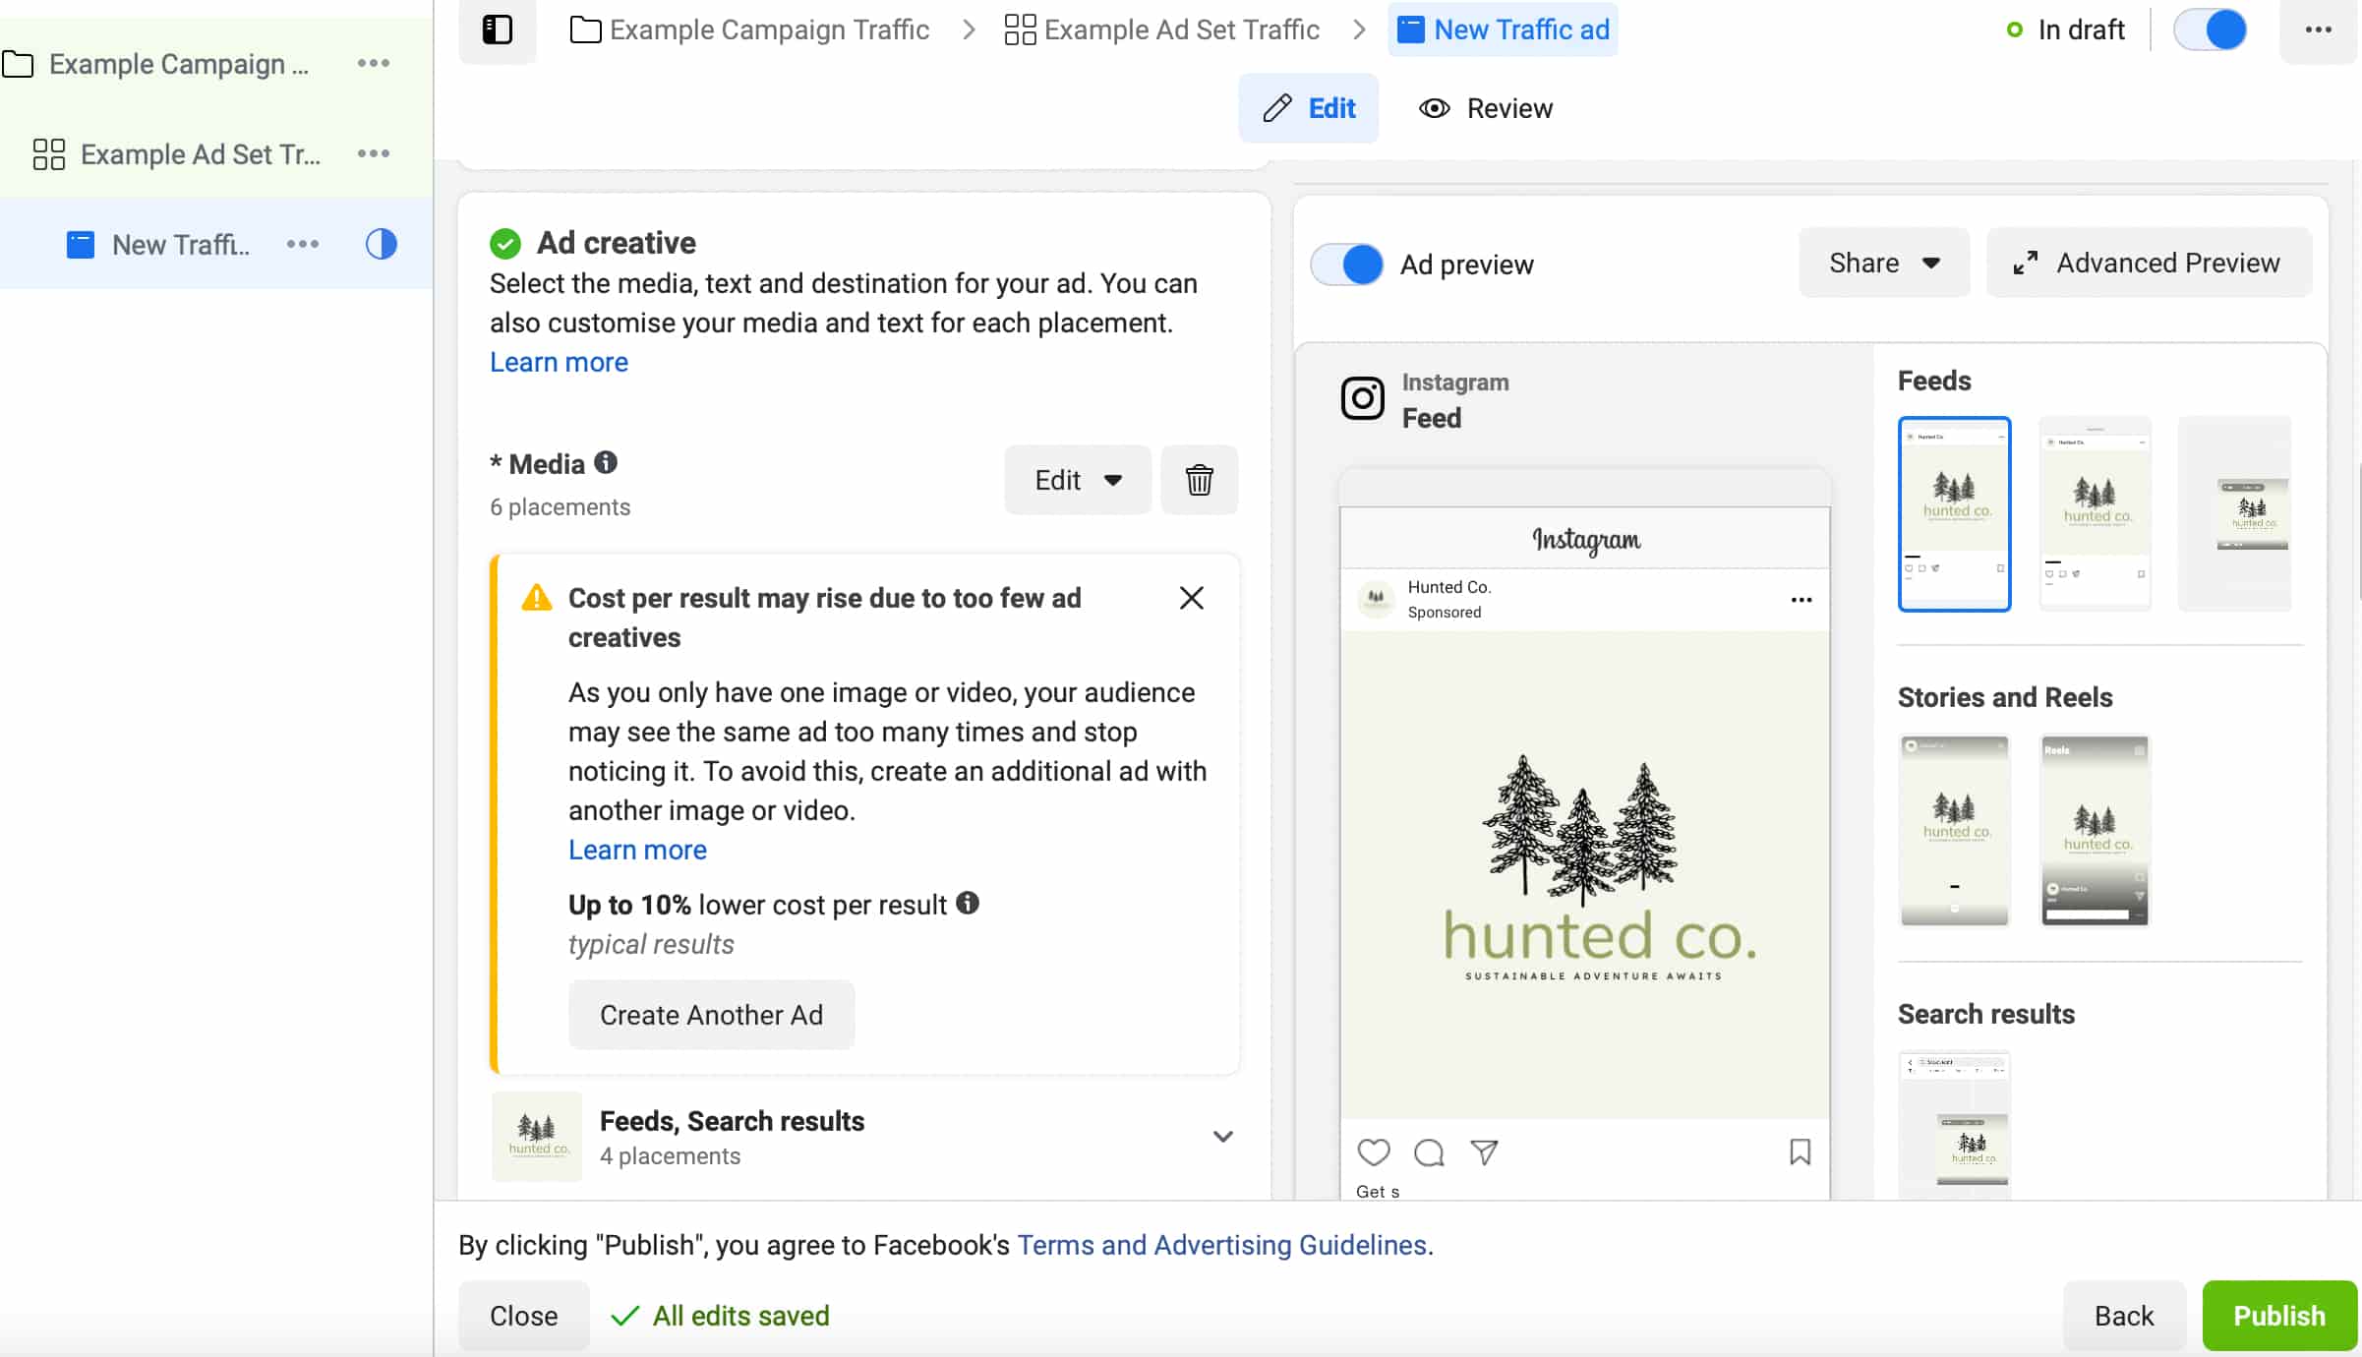
Task: Like the post with the heart icon in preview
Action: pyautogui.click(x=1373, y=1152)
